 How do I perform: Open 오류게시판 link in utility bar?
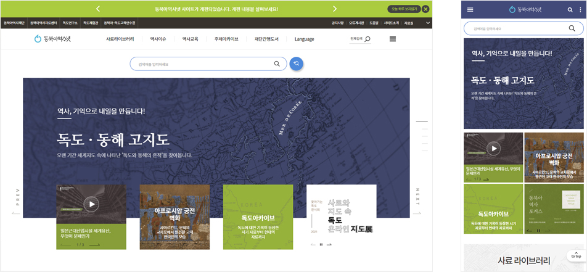point(356,23)
